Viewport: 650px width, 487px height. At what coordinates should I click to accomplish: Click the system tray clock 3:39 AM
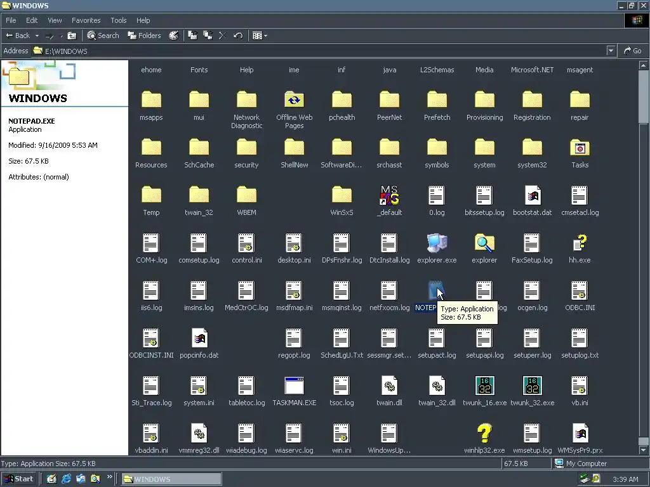click(x=625, y=479)
